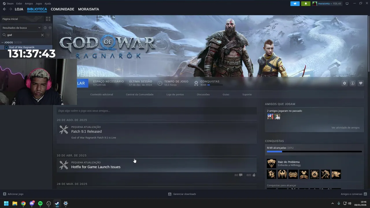This screenshot has height=208, width=370.
Task: Open the Steam announcements megaphone button
Action: pyautogui.click(x=295, y=4)
